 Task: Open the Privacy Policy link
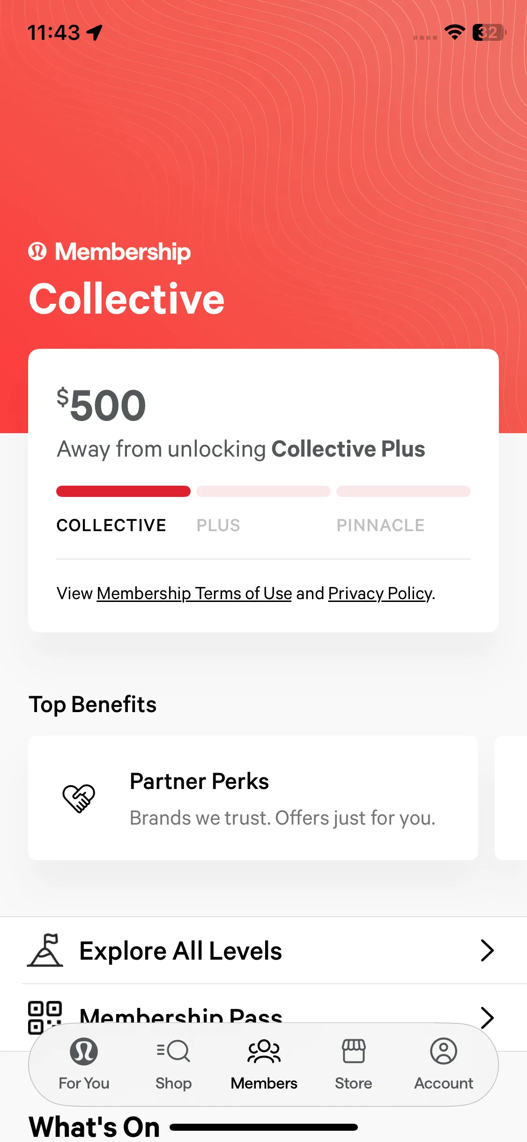[x=380, y=594]
